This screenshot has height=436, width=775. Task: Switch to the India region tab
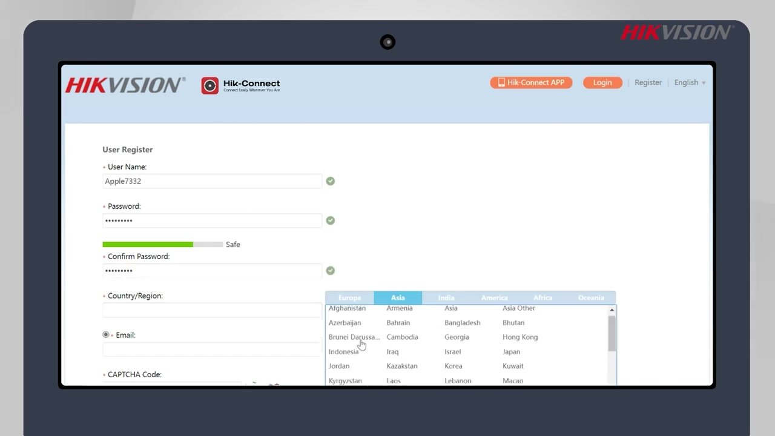pos(446,298)
